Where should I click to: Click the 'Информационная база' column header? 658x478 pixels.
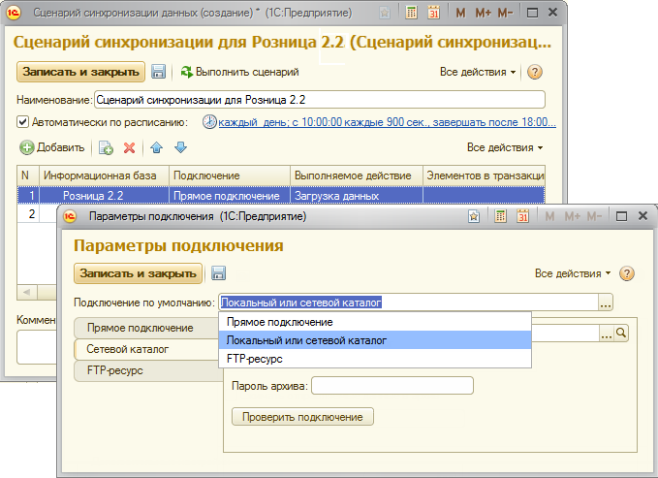tap(104, 175)
